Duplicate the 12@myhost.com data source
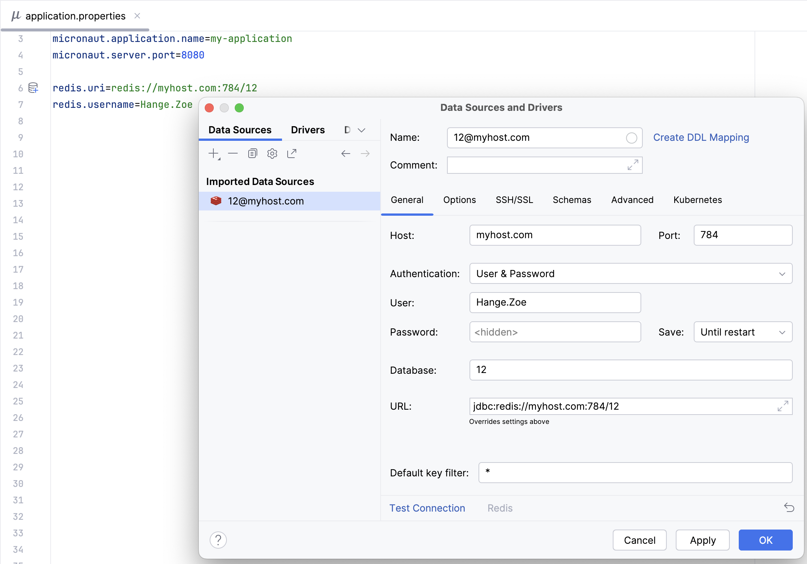807x564 pixels. coord(253,153)
